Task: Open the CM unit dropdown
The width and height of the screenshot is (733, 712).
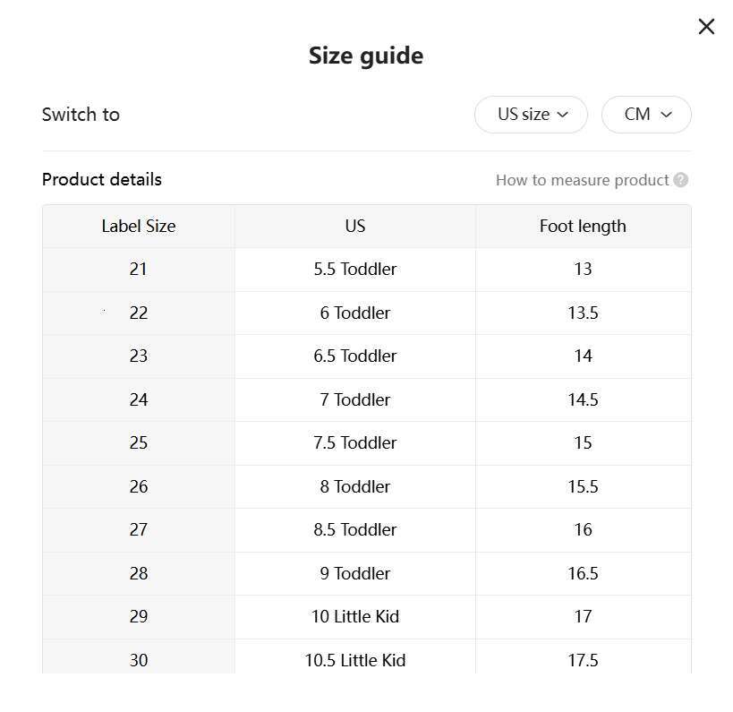Action: 646,115
